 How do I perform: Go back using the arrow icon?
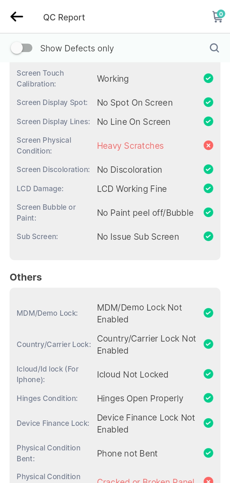17,17
